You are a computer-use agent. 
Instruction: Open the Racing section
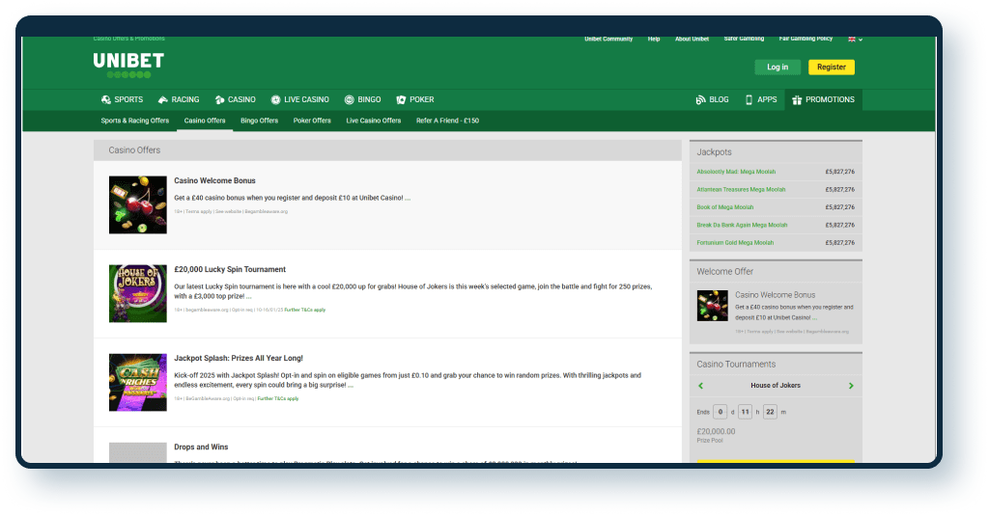pos(179,99)
